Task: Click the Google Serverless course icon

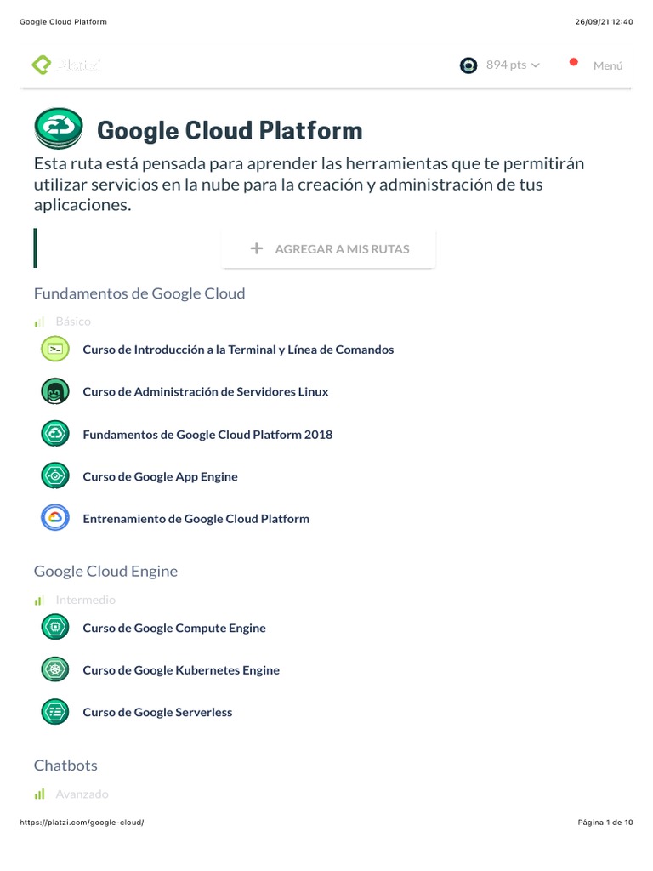Action: pos(55,712)
